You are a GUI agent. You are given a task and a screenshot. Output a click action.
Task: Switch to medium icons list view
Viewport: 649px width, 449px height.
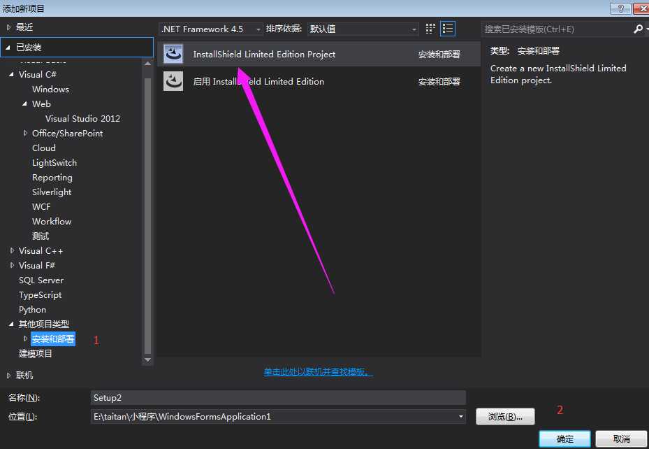pyautogui.click(x=448, y=29)
